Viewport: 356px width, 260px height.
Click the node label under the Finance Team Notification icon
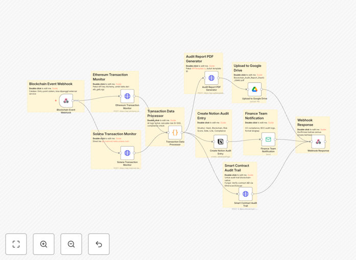[268, 150]
